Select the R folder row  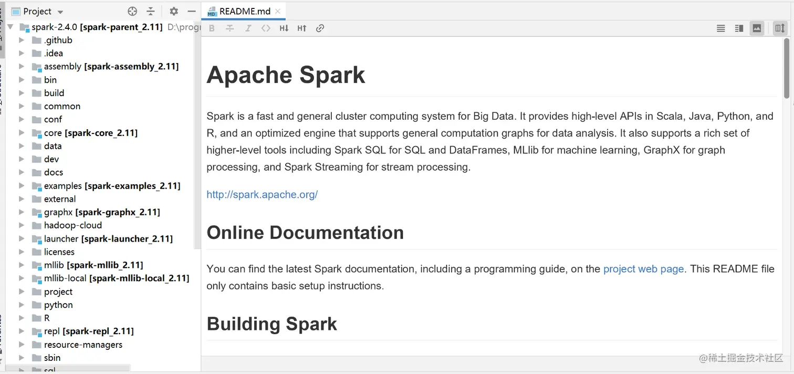click(x=103, y=318)
